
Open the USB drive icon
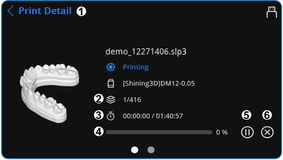click(x=272, y=12)
